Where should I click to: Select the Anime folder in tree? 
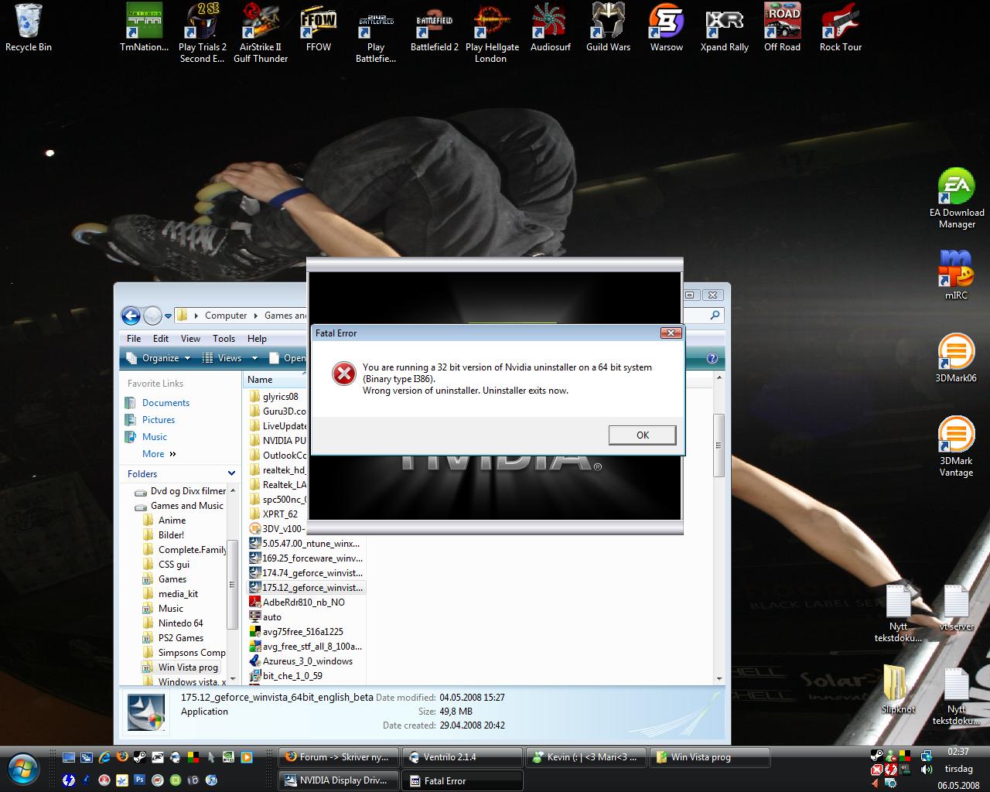tap(172, 521)
